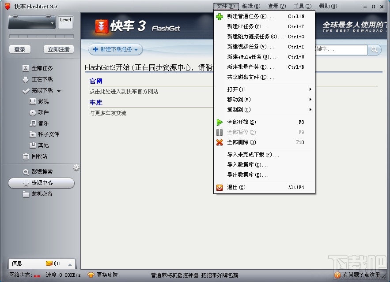
Task: Click the 登录 login button
Action: click(x=19, y=49)
